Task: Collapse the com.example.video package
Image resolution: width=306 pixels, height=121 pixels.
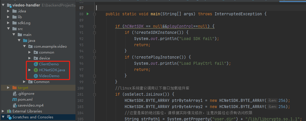Action: tap(24, 47)
